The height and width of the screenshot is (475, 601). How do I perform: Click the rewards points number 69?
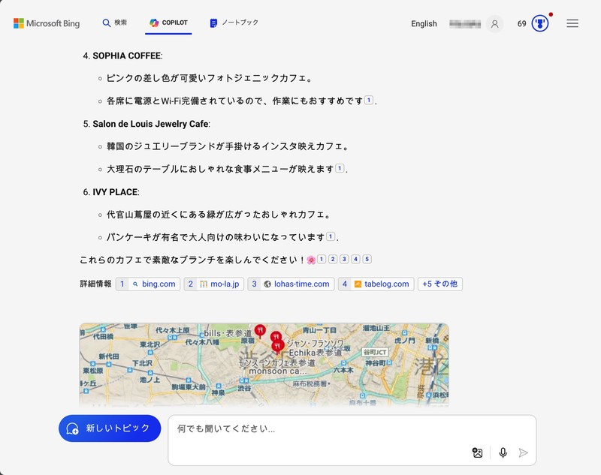pos(521,24)
